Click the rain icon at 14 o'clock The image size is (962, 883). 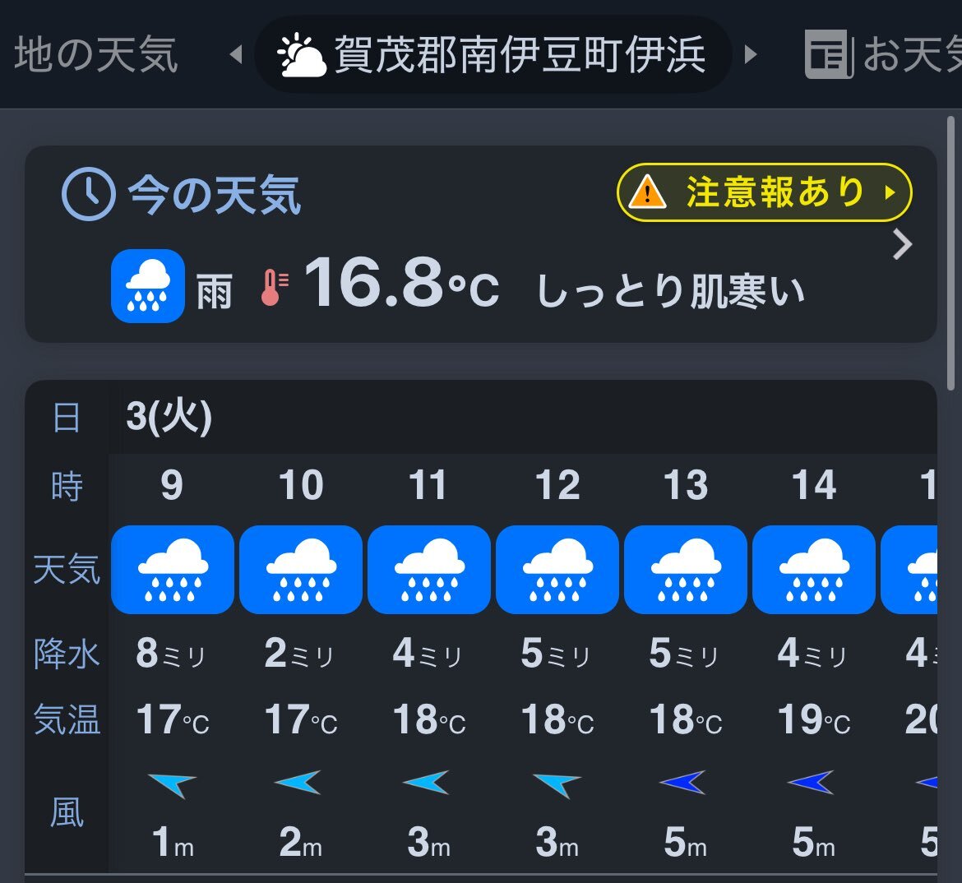click(813, 570)
